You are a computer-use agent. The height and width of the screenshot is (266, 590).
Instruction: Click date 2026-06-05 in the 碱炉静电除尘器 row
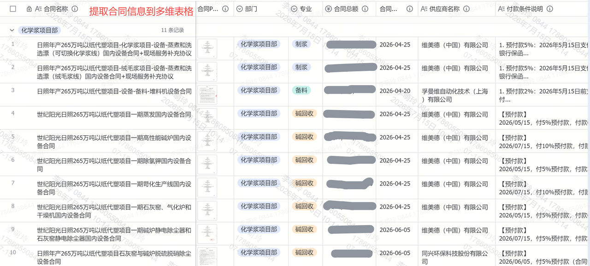click(395, 230)
